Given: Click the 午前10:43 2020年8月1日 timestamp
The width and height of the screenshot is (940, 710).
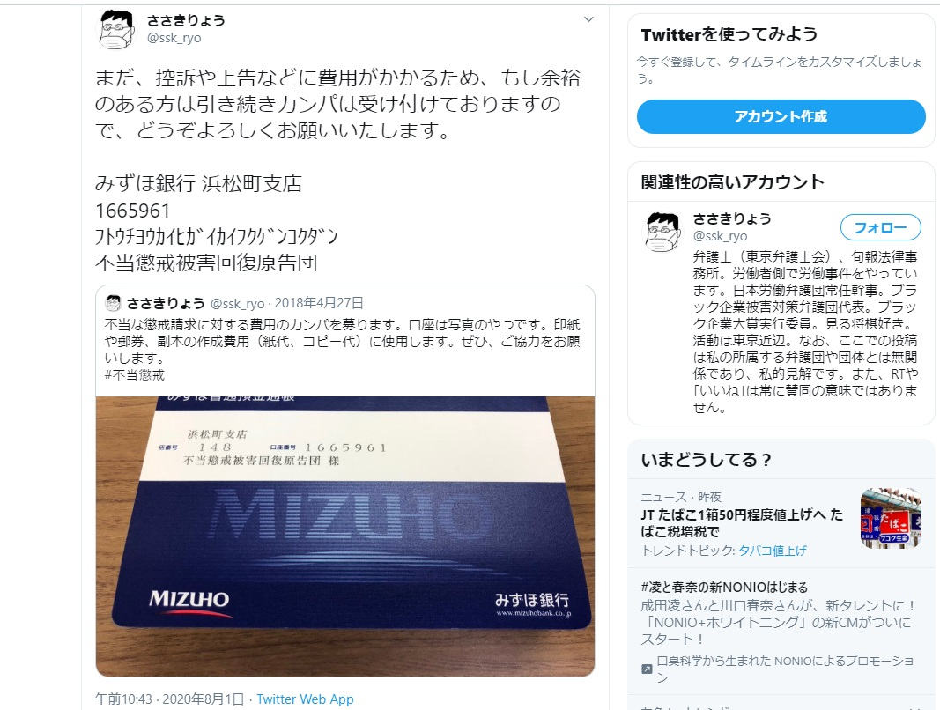Looking at the screenshot, I should (170, 699).
